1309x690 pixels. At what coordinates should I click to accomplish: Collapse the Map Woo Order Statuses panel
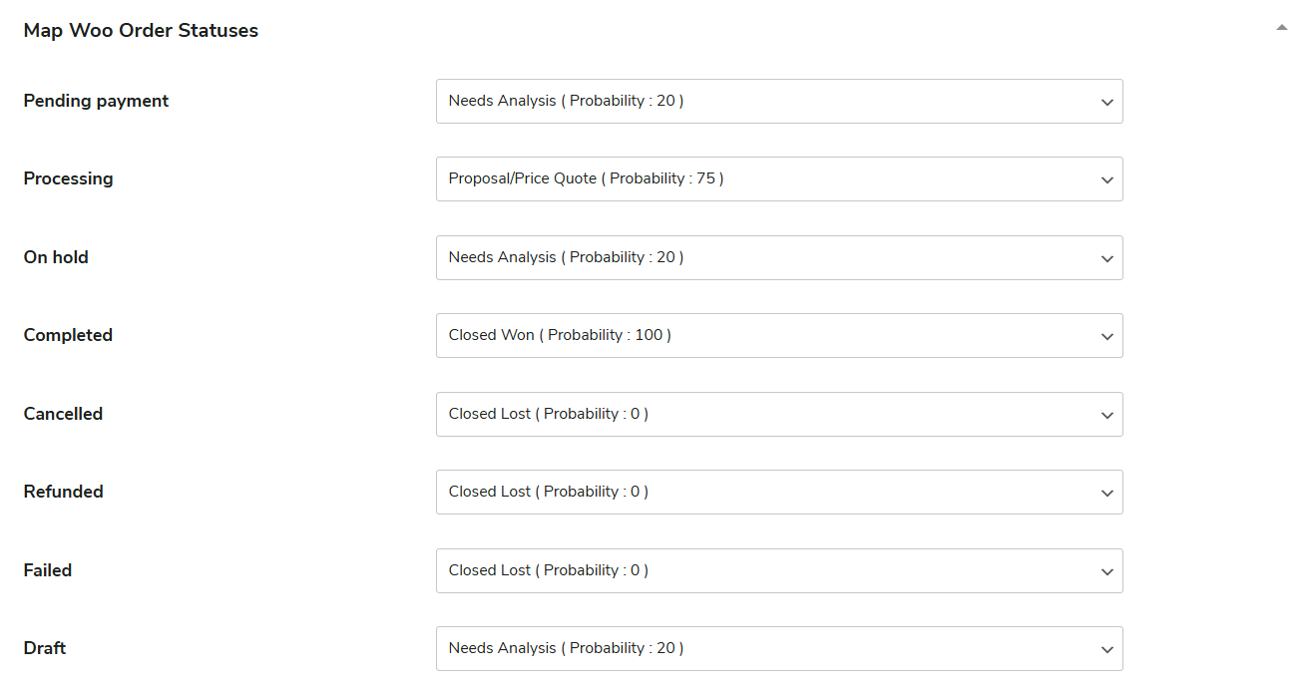tap(1282, 29)
